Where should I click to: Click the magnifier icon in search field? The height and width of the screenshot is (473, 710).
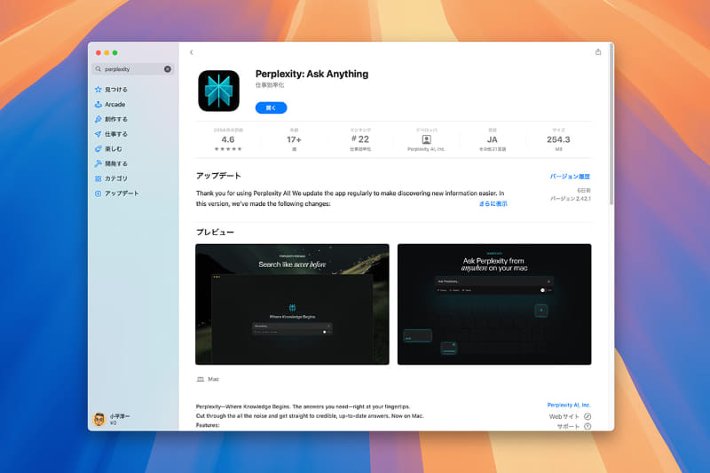[x=99, y=69]
